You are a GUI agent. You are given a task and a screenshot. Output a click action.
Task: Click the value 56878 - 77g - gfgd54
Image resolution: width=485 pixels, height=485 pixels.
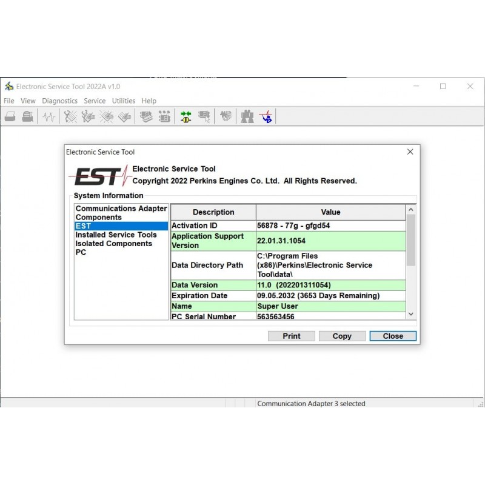(x=330, y=226)
